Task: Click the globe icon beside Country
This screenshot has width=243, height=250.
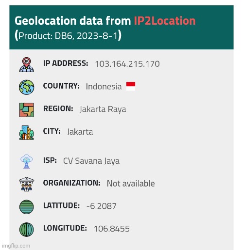Action: [27, 87]
